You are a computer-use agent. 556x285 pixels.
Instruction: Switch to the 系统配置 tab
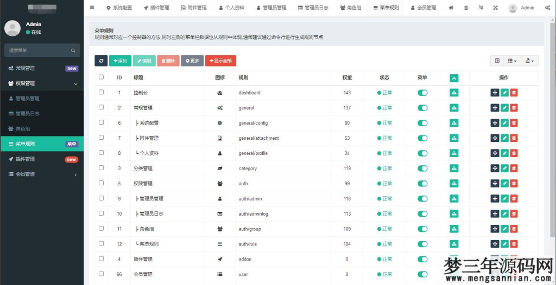pos(119,8)
